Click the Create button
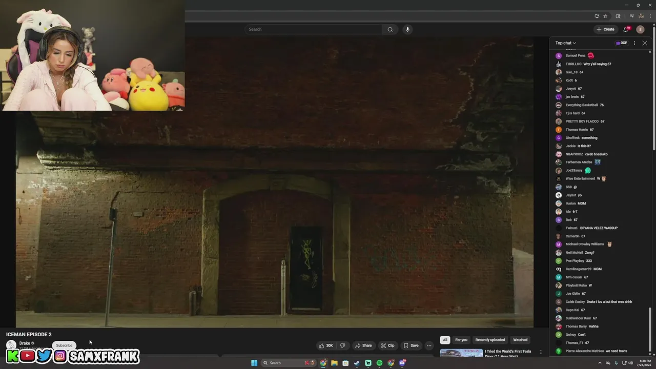 [x=605, y=29]
